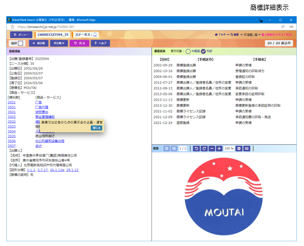This screenshot has height=246, width=304.
Task: Open the 商业管理辅助 goods link
Action: point(45,117)
